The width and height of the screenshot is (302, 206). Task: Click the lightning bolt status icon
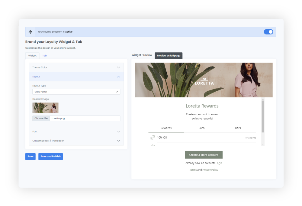coord(31,32)
